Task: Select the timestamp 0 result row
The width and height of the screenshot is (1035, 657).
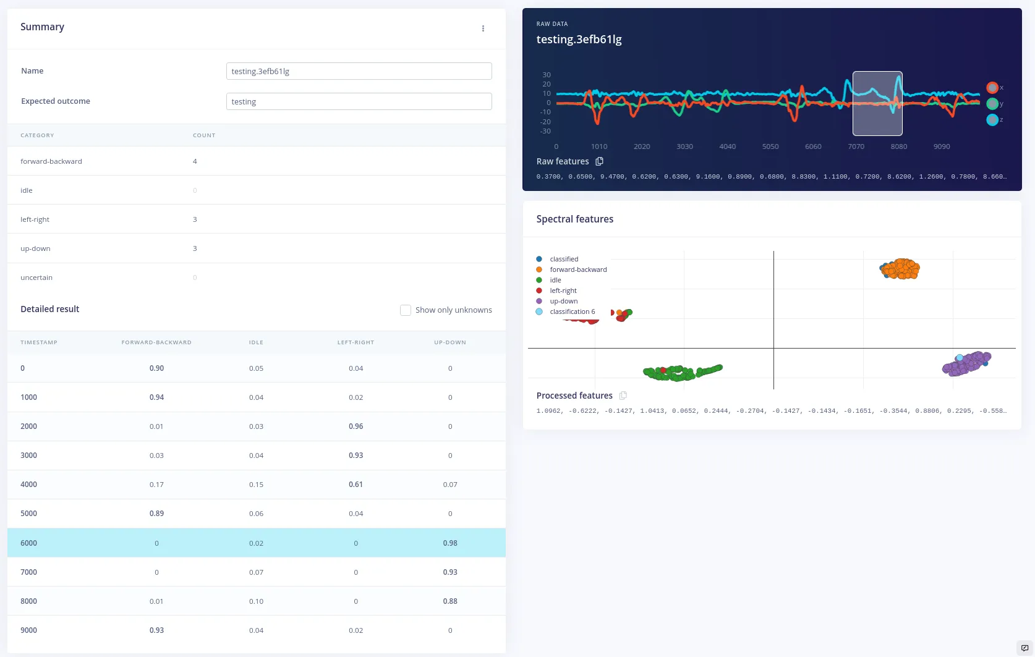Action: (x=256, y=368)
